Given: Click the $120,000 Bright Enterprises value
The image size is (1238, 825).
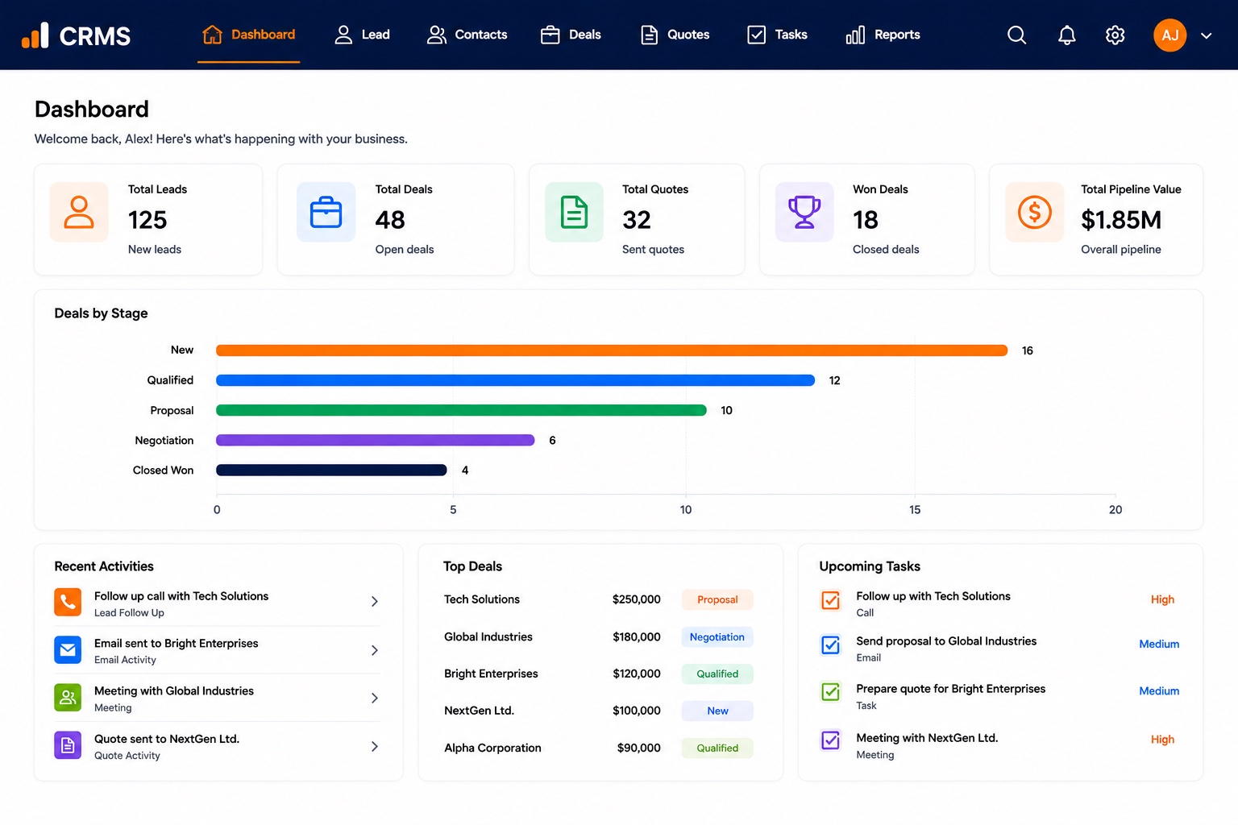Looking at the screenshot, I should pos(637,674).
